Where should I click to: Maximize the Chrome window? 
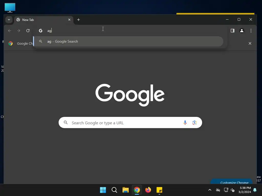point(239,19)
